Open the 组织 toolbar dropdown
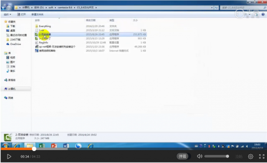The height and width of the screenshot is (163, 267). 8,15
